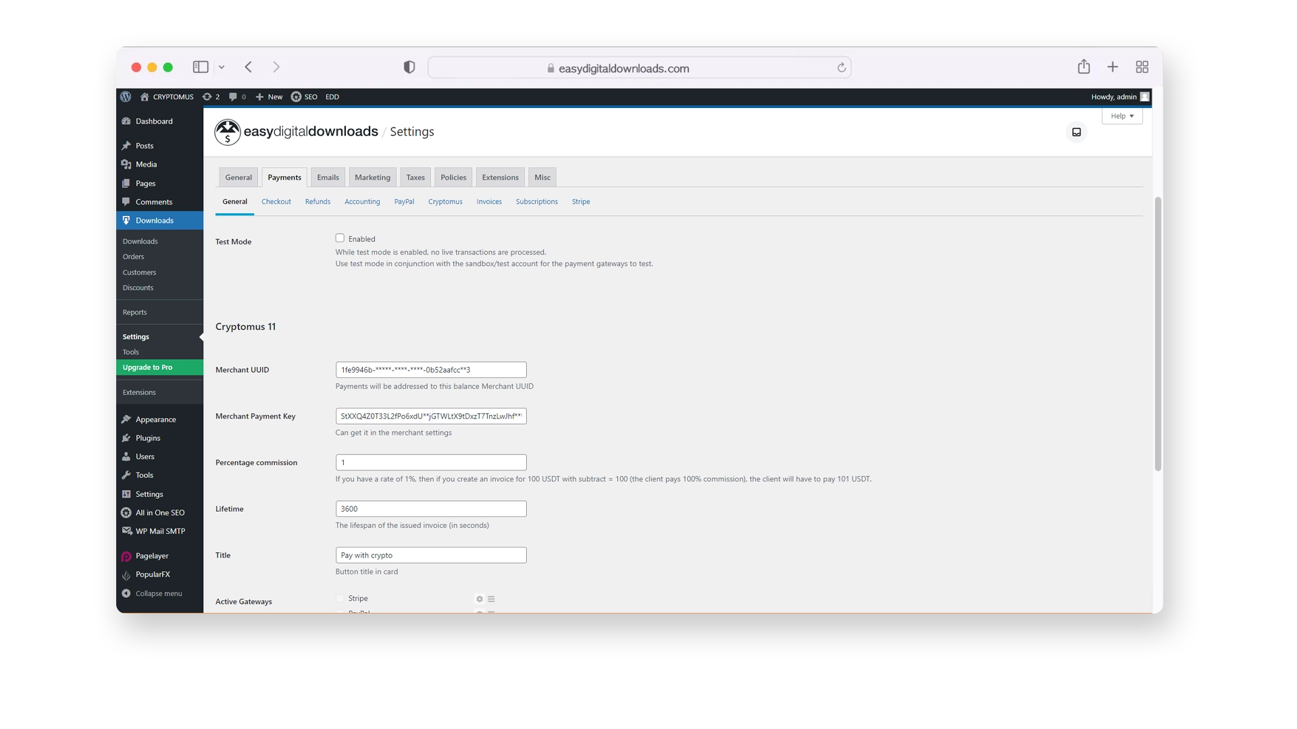Switch to the Refunds tab
Screen dimensions: 1297x729
tap(318, 201)
